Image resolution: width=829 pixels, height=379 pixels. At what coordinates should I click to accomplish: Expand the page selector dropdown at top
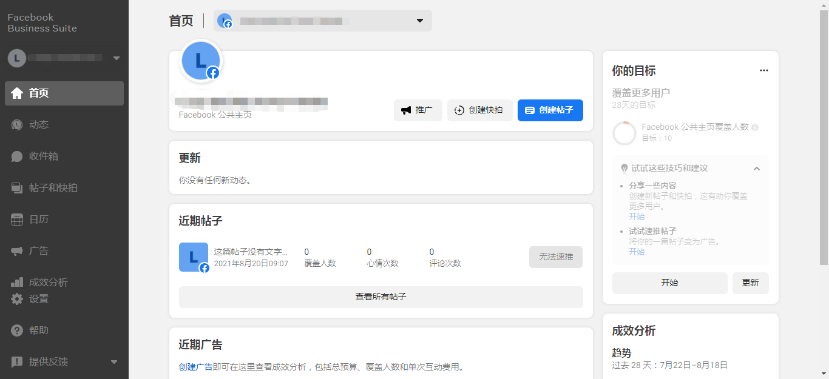419,21
